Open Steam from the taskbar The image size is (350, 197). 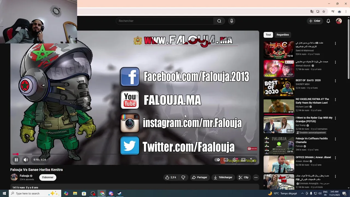[x=120, y=193]
